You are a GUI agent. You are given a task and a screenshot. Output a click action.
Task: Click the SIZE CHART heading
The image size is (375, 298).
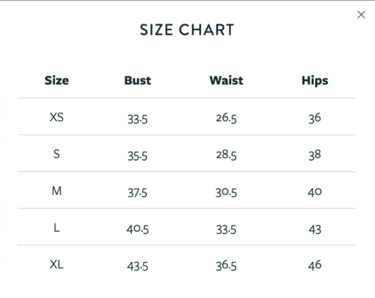[187, 30]
